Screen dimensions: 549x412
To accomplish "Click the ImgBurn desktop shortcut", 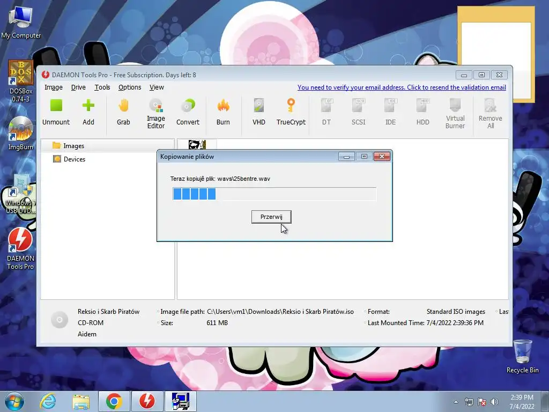I will [x=21, y=134].
